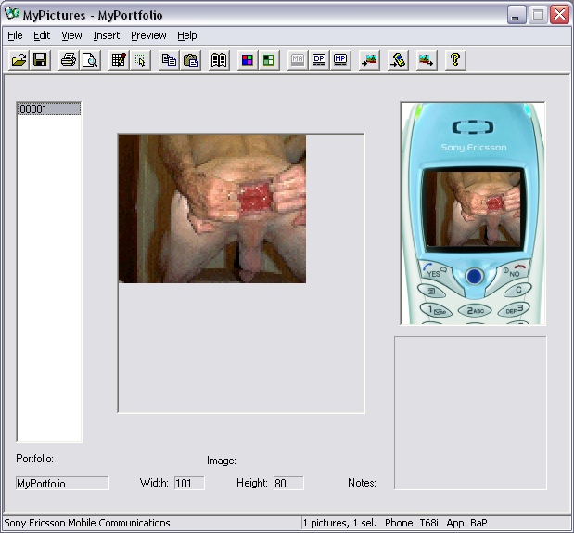The height and width of the screenshot is (533, 574).
Task: Open the Edit menu
Action: (42, 35)
